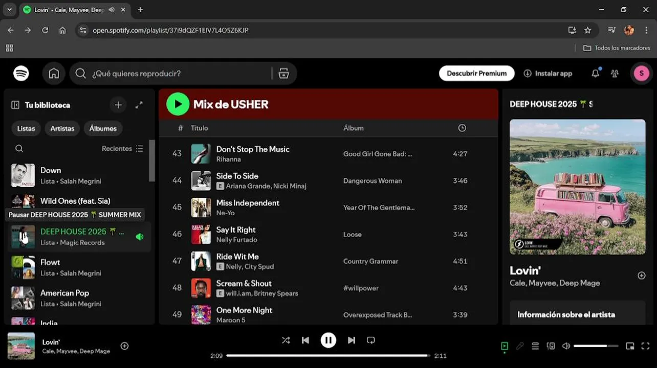
Task: Click Instalar app link
Action: [548, 74]
